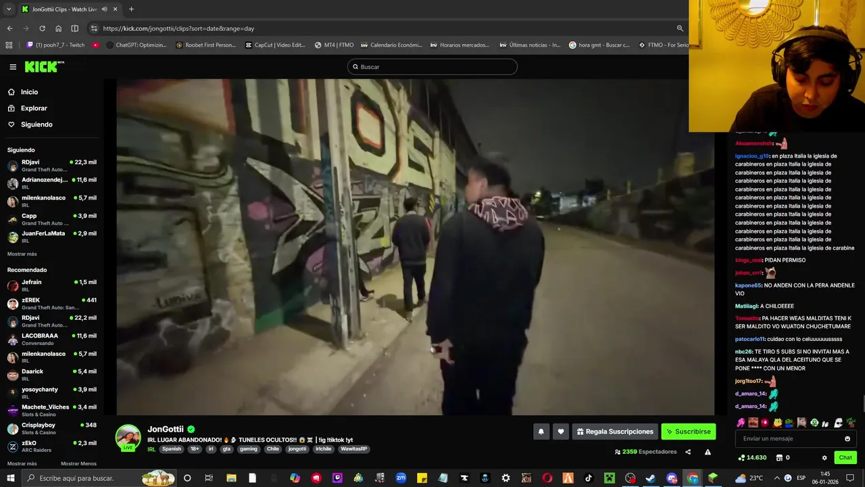Open zEkO ARC Raiders channel

click(53, 446)
